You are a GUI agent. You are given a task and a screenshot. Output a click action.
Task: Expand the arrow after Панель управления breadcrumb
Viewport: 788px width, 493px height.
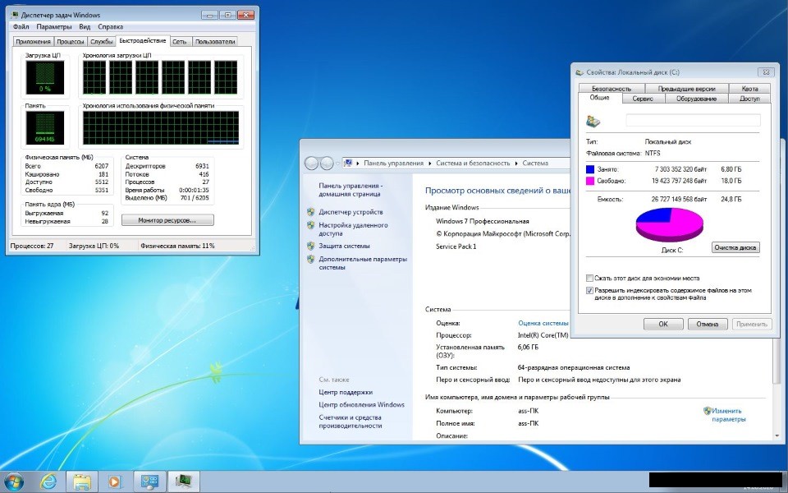429,164
